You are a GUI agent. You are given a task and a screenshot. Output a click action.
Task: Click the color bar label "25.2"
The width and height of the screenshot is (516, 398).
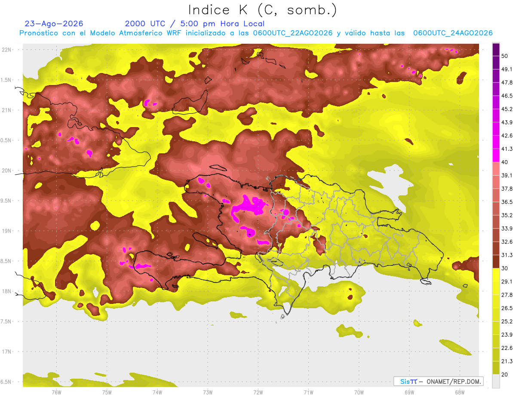[507, 322]
